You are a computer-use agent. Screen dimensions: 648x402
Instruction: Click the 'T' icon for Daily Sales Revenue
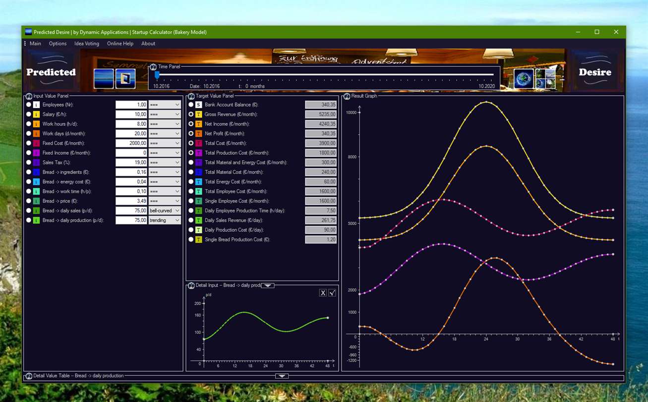(x=198, y=220)
